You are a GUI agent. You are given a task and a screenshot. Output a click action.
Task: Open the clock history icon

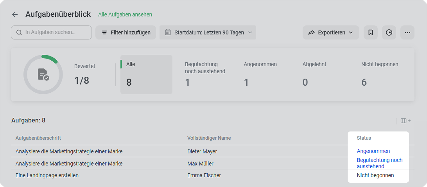[389, 32]
